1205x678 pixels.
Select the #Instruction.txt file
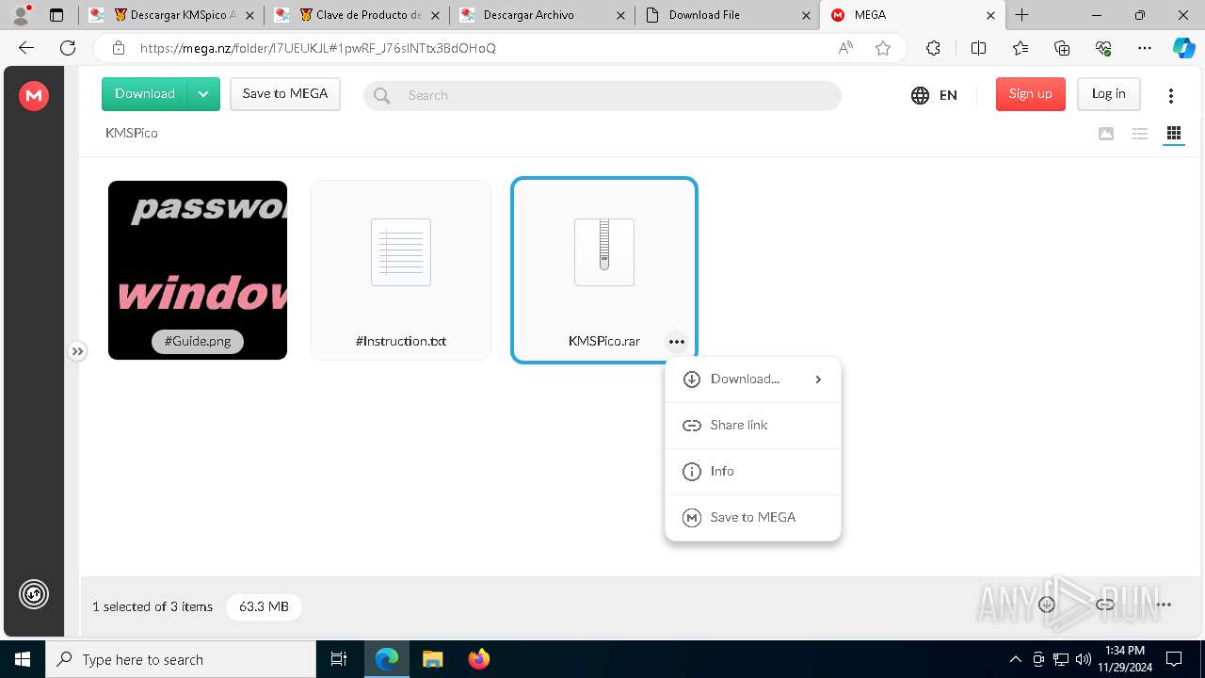(401, 270)
